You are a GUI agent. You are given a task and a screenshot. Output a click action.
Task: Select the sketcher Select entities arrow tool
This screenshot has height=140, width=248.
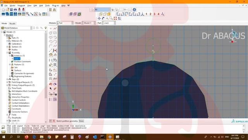coord(51,89)
